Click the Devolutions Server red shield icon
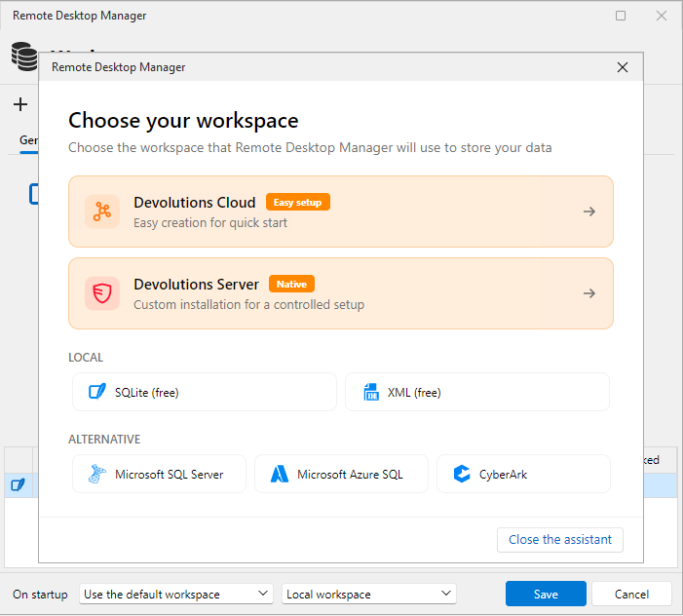Image resolution: width=683 pixels, height=616 pixels. click(x=102, y=293)
